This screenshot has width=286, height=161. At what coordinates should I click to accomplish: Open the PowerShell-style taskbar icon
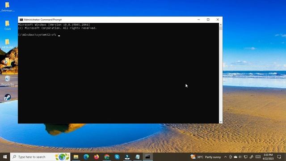click(127, 157)
